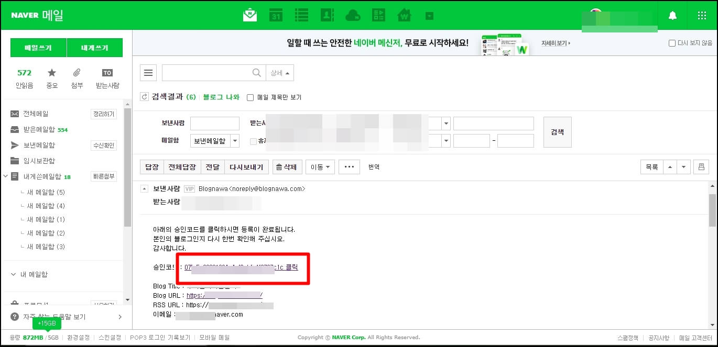Click the 답장 reply button

pyautogui.click(x=152, y=167)
